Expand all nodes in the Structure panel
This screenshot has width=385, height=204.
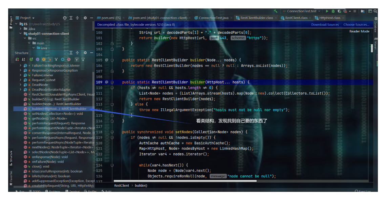[71, 53]
